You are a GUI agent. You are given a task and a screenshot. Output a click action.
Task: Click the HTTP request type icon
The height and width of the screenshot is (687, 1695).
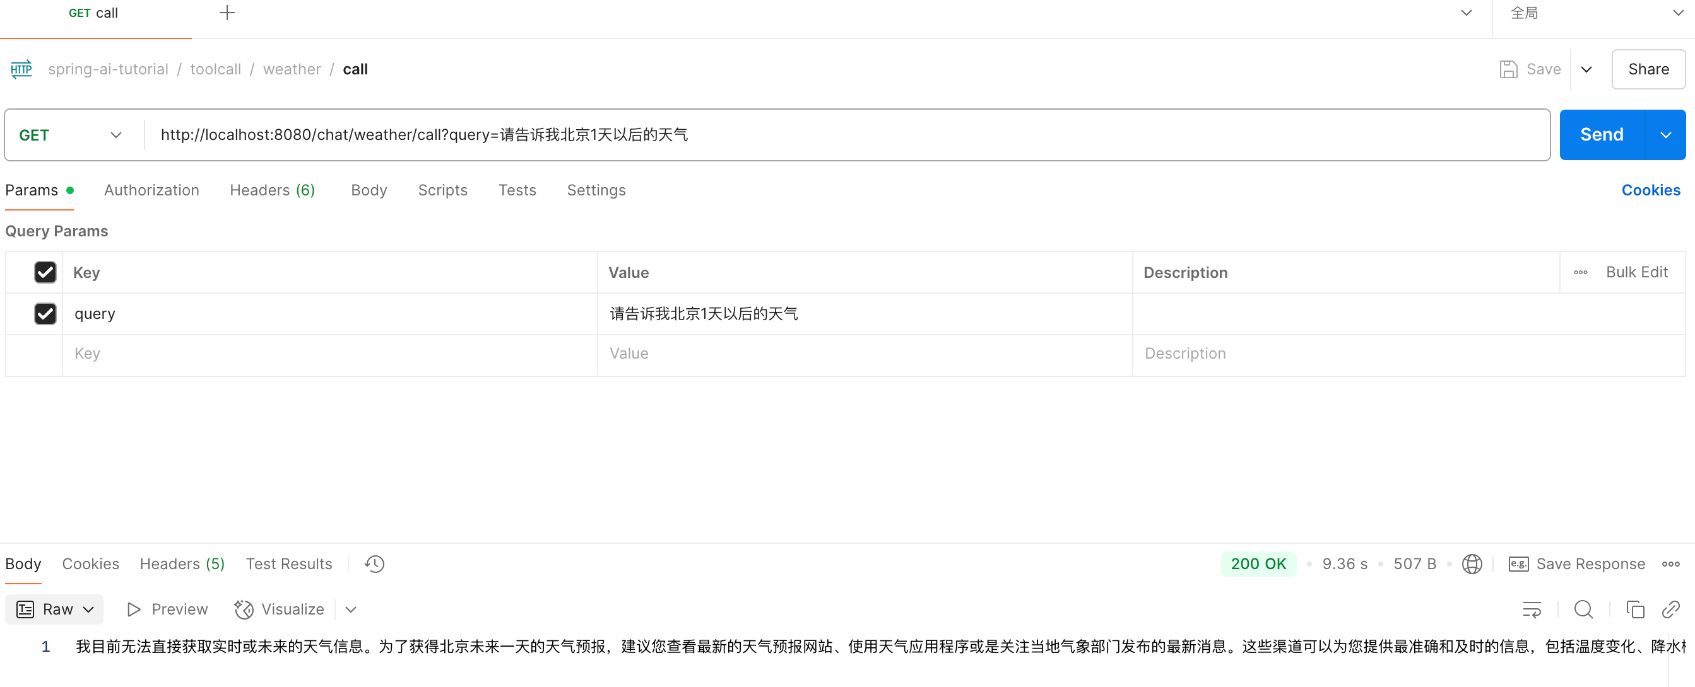[x=21, y=69]
